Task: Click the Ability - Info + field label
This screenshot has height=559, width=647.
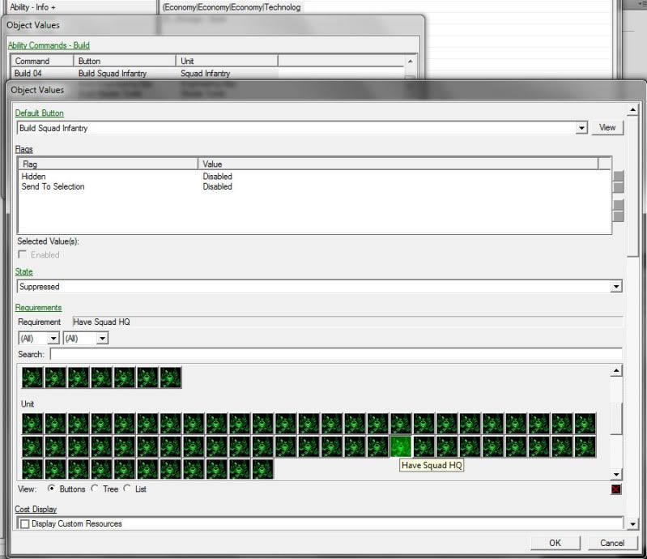Action: [32, 7]
